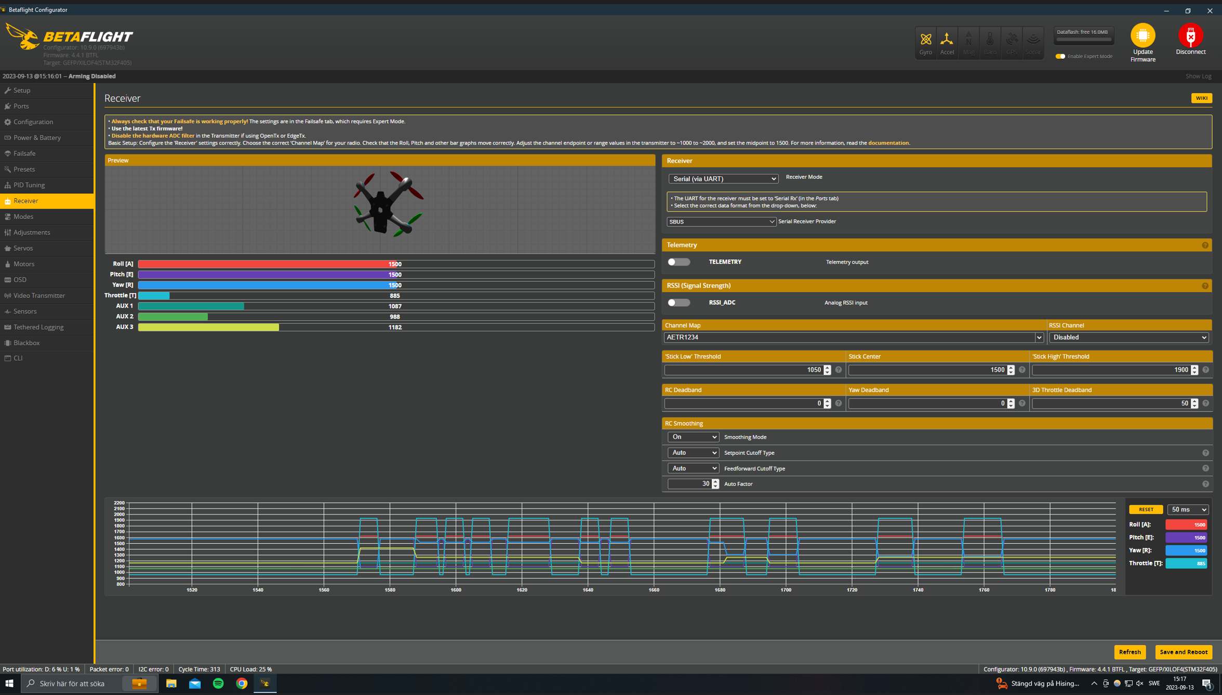The height and width of the screenshot is (695, 1222).
Task: Click the RESET graph button
Action: 1145,509
